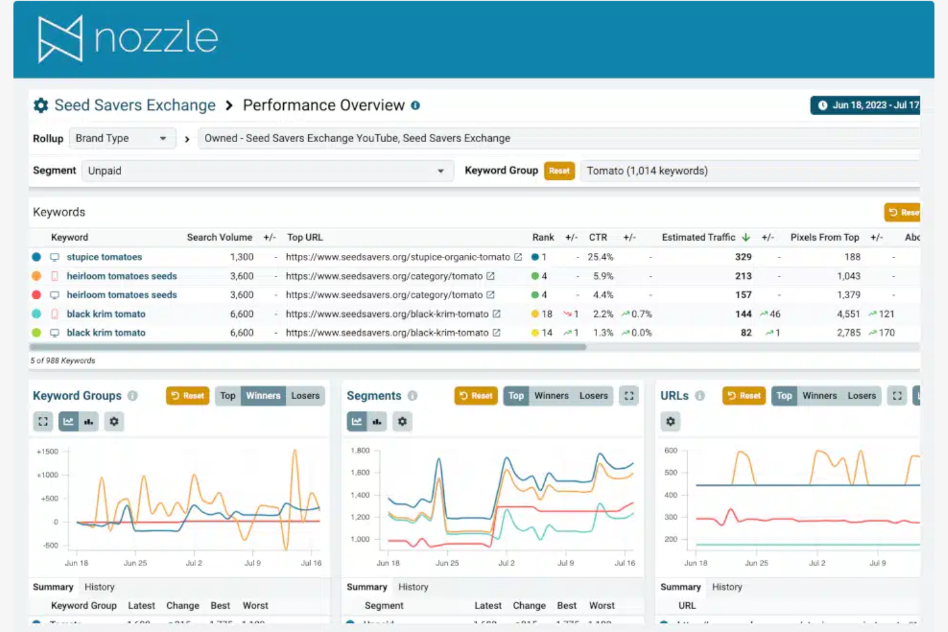Click the mobile device icon in orange heirloom row
Image resolution: width=948 pixels, height=632 pixels.
(54, 276)
